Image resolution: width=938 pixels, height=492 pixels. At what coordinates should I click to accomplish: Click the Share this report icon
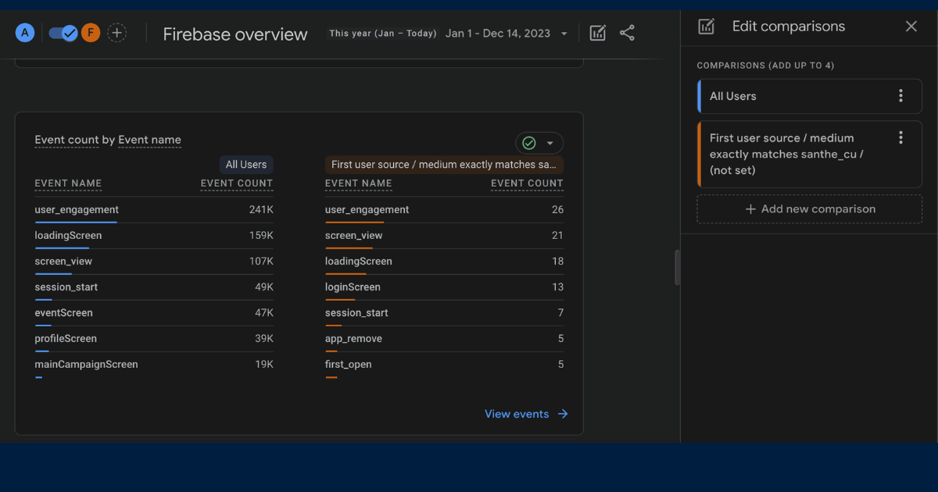pos(627,33)
